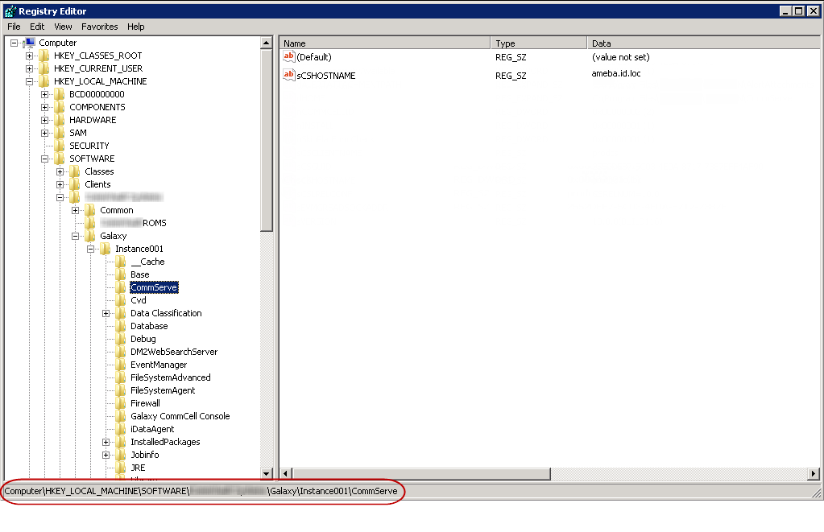Click the SECURITY key folder icon
Viewport: 824px width, 532px height.
click(60, 146)
